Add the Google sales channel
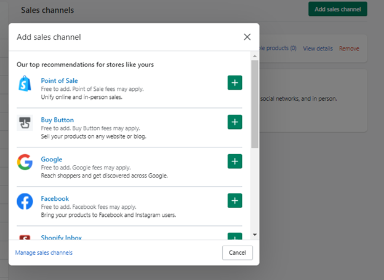The height and width of the screenshot is (280, 384). [x=234, y=161]
